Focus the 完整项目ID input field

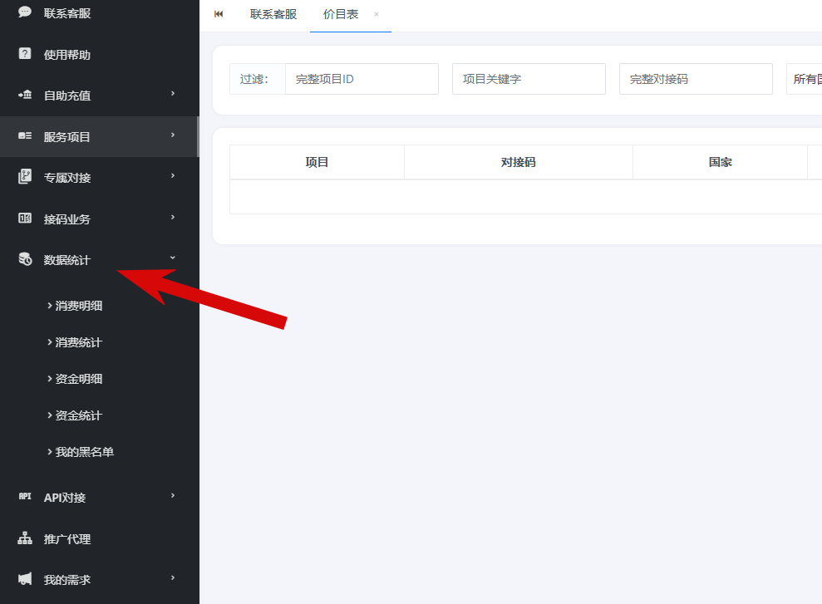362,79
